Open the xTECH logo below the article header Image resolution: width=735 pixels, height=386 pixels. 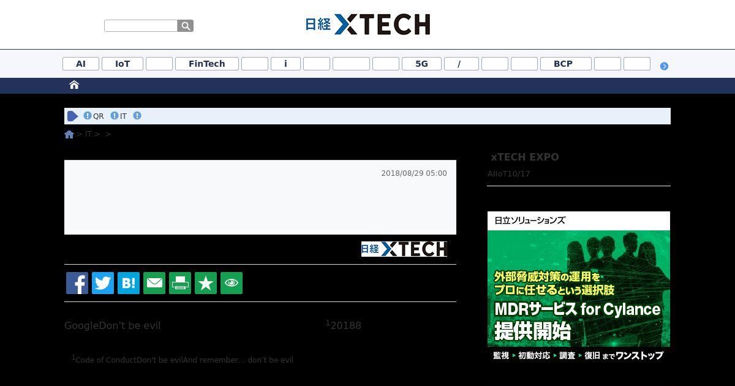(404, 249)
